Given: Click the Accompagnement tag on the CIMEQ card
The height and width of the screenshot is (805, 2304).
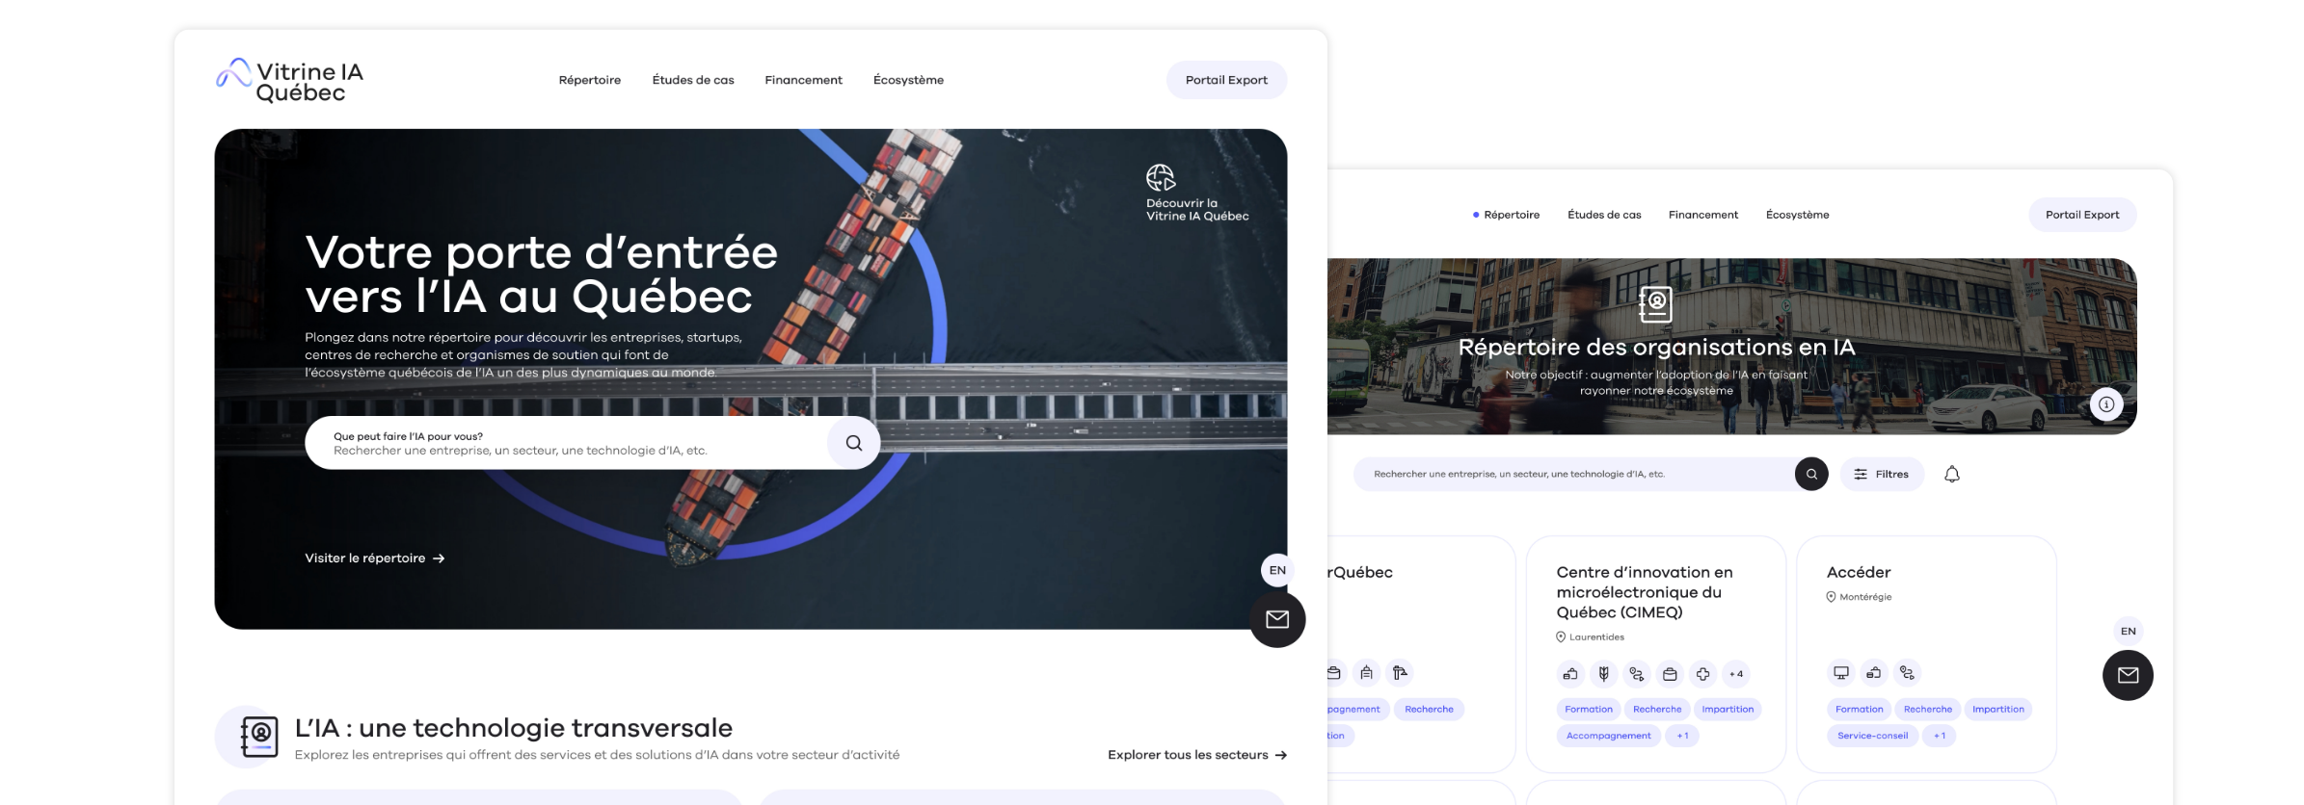Looking at the screenshot, I should point(1608,736).
